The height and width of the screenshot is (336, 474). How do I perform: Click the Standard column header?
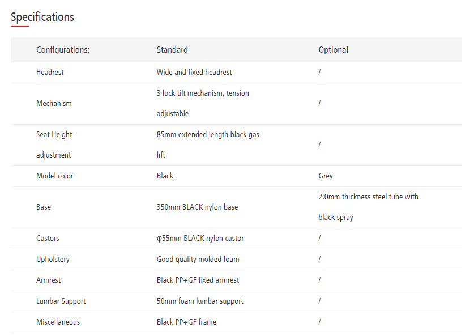point(172,50)
